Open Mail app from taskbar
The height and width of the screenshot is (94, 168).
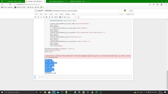tap(58, 92)
